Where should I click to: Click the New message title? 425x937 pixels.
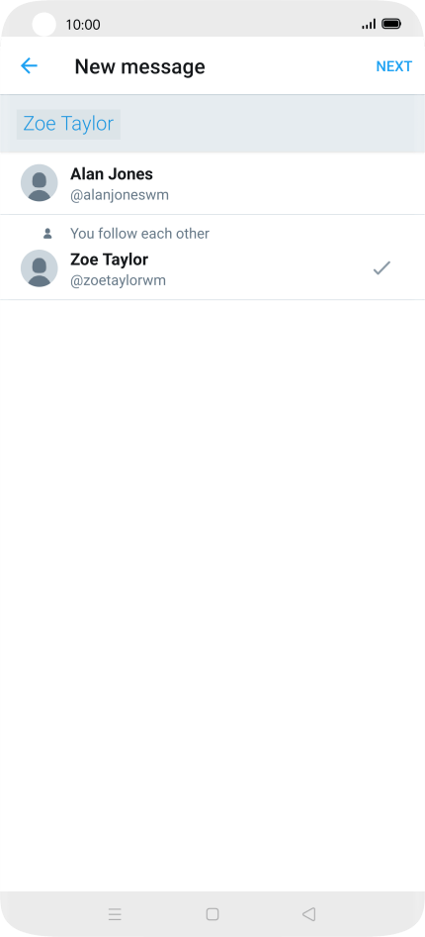coord(139,66)
